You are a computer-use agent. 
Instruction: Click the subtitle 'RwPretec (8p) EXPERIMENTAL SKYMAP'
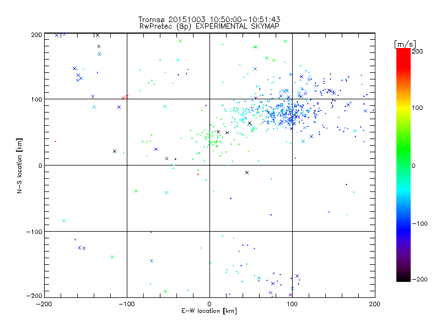pyautogui.click(x=209, y=26)
